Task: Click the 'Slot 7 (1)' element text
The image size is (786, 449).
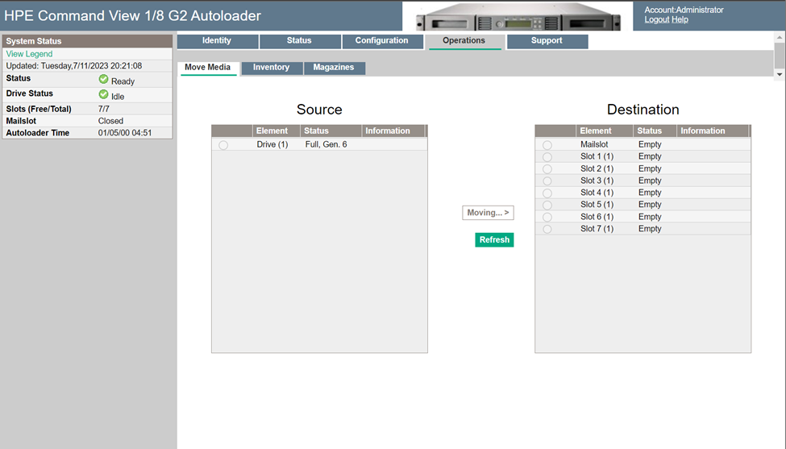Action: 597,228
